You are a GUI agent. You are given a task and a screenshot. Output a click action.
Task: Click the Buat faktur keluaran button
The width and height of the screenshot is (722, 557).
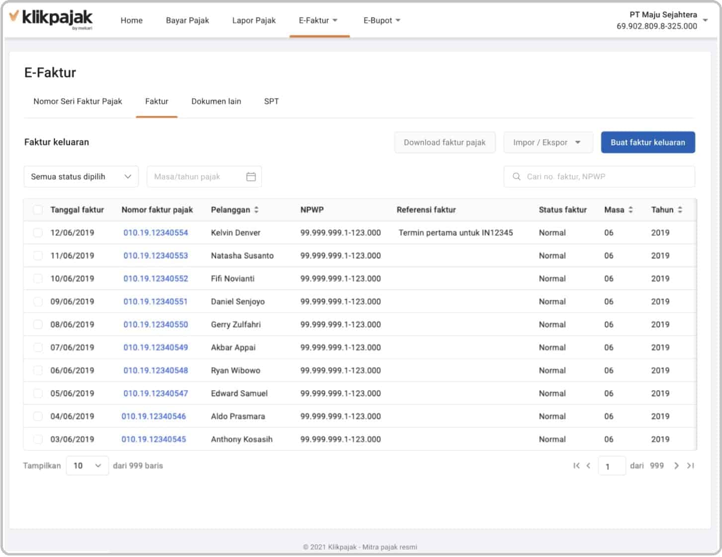(x=648, y=142)
